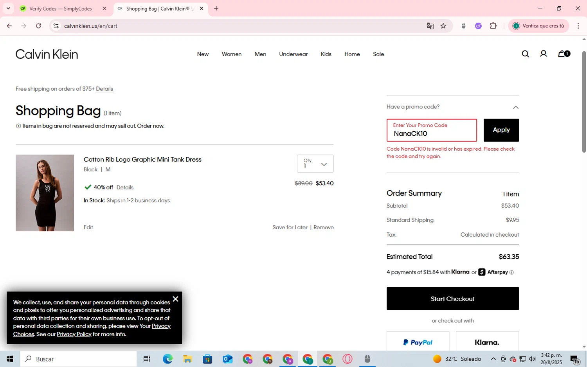Open the Privacy Policy link

74,334
